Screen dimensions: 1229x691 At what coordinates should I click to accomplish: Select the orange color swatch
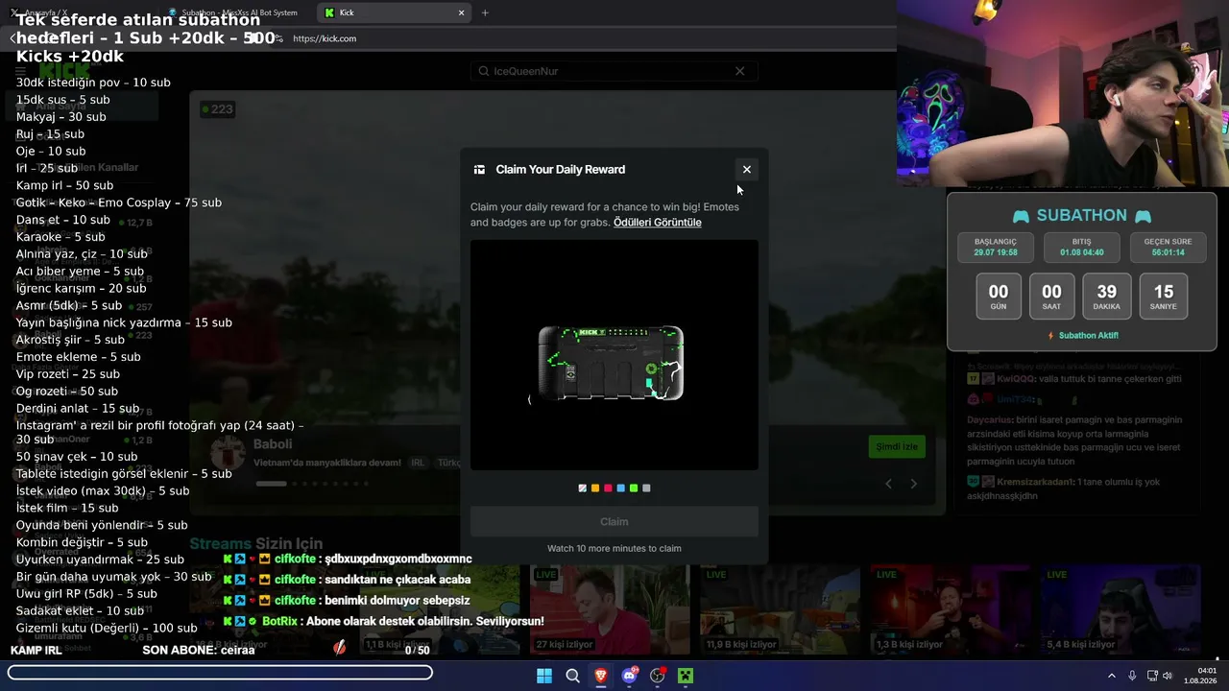click(595, 488)
